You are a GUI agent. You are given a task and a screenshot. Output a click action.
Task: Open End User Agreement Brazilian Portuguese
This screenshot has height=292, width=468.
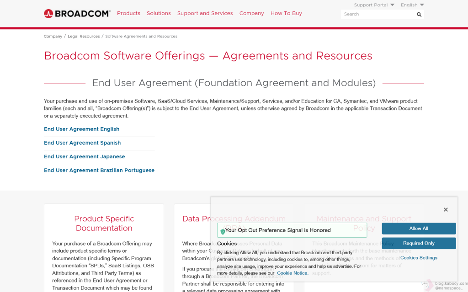pyautogui.click(x=99, y=170)
